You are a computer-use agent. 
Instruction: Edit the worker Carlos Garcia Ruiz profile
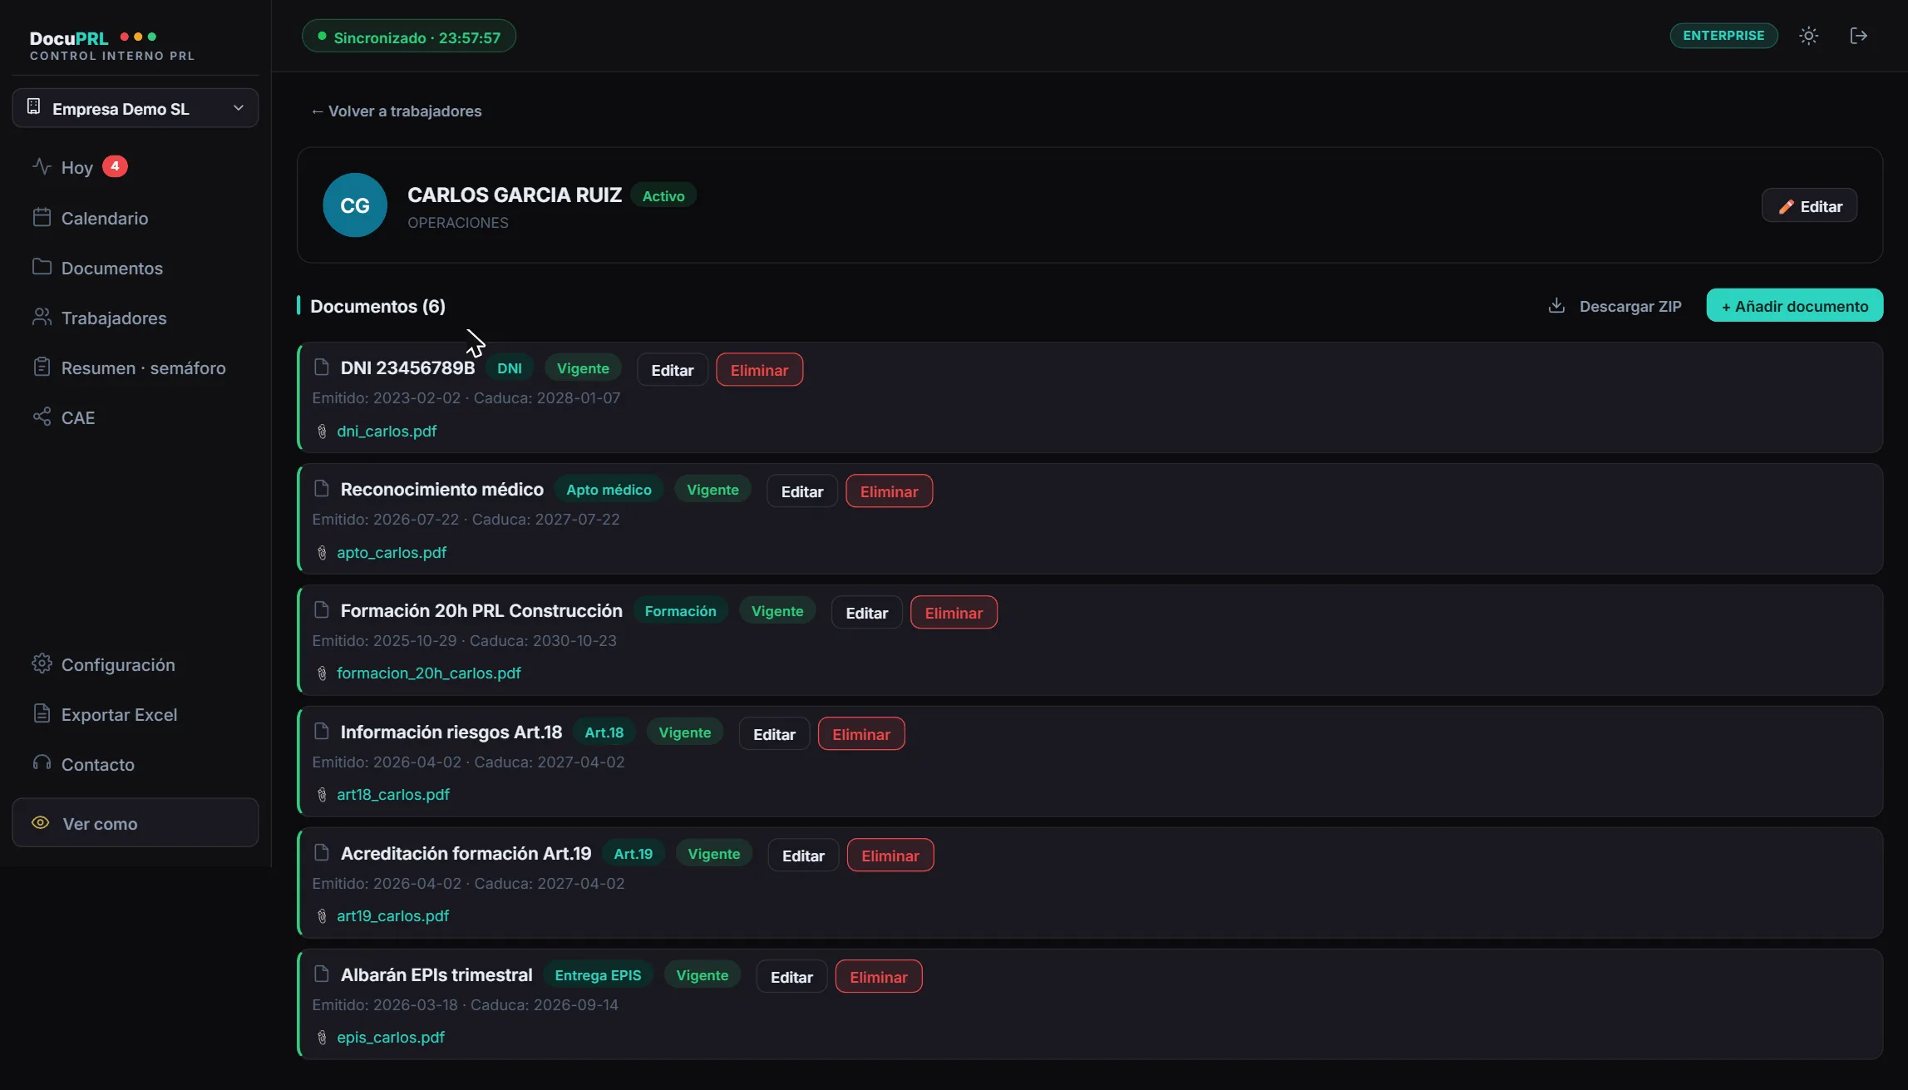[1809, 206]
